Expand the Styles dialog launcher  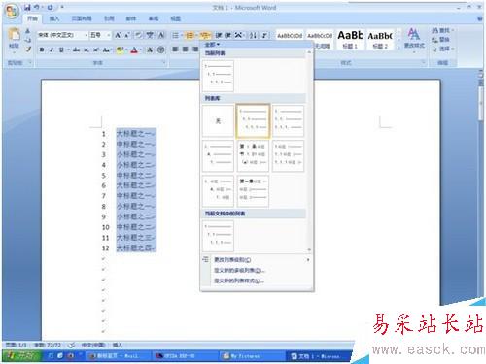point(424,62)
